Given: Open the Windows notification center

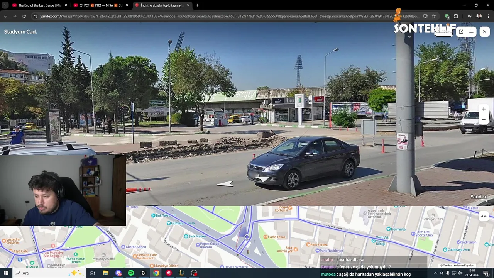Looking at the screenshot, I should point(486,273).
